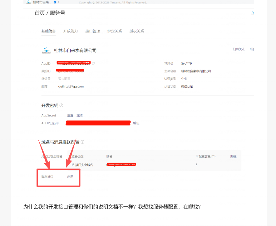Click the verified badge icon in top bar
Image resolution: width=276 pixels, height=226 pixels.
click(55, 2)
